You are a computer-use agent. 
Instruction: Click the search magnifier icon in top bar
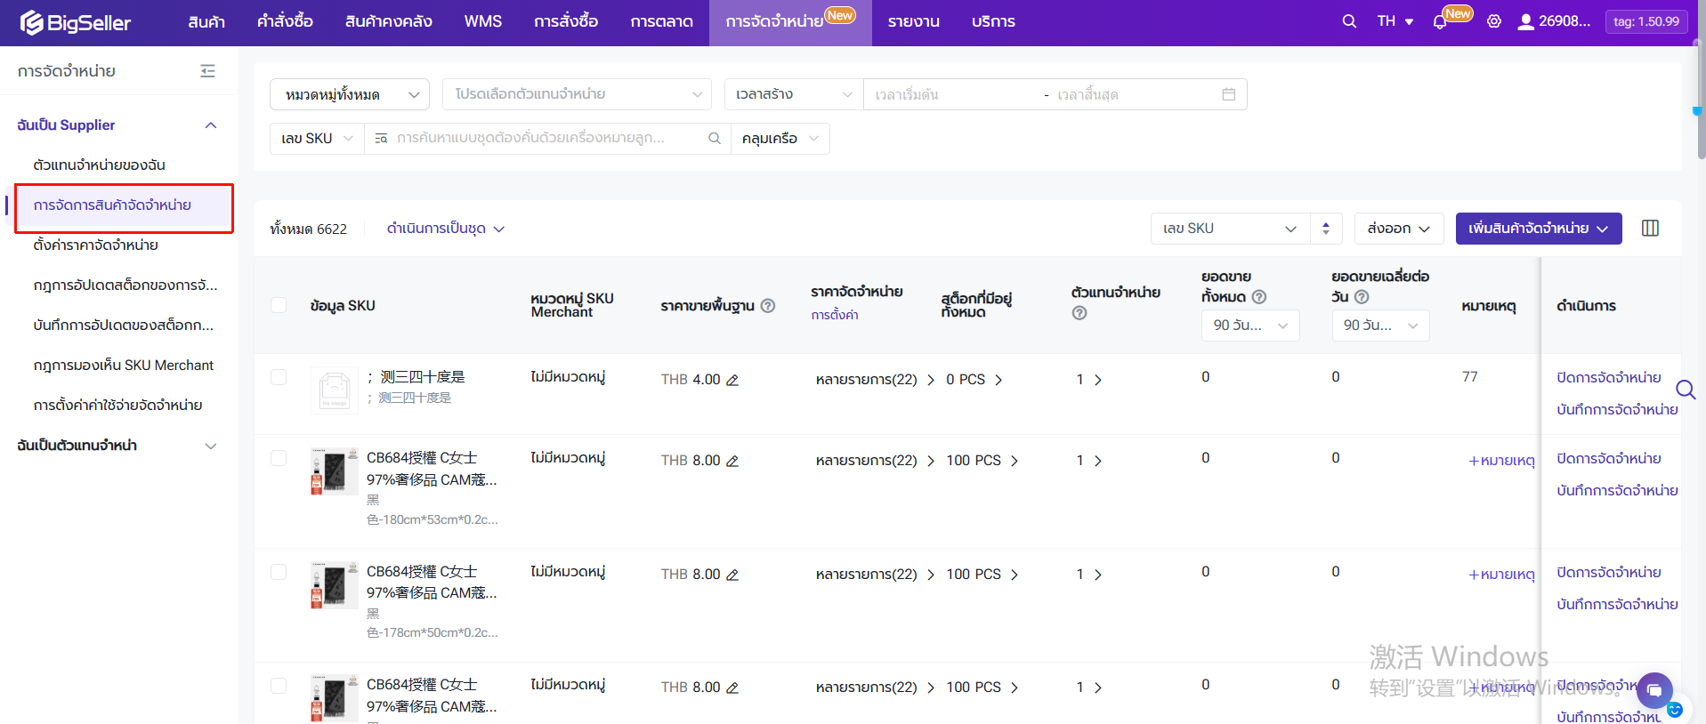click(x=1349, y=21)
